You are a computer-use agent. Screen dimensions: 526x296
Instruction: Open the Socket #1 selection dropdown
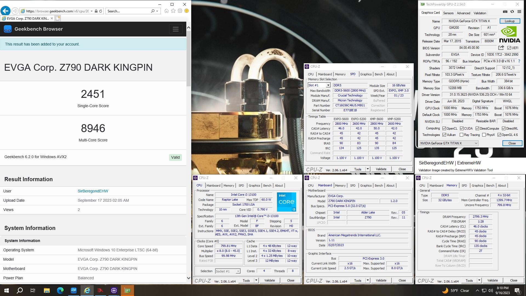228,271
